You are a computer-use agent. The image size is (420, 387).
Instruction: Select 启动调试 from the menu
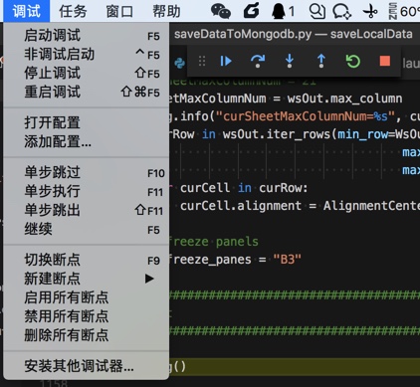click(87, 36)
